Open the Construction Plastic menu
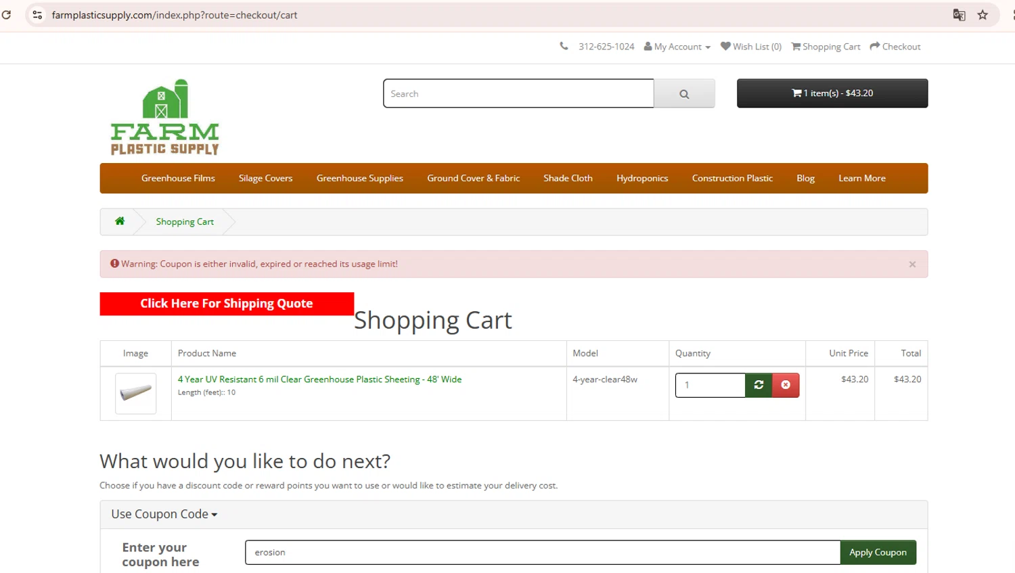This screenshot has height=573, width=1015. pos(732,179)
